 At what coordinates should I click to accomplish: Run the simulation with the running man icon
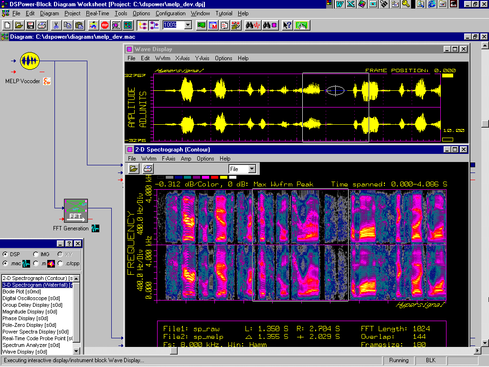93,25
